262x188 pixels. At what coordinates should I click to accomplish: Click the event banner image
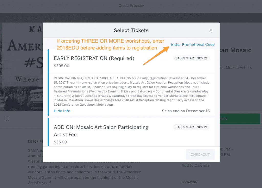click(21, 67)
